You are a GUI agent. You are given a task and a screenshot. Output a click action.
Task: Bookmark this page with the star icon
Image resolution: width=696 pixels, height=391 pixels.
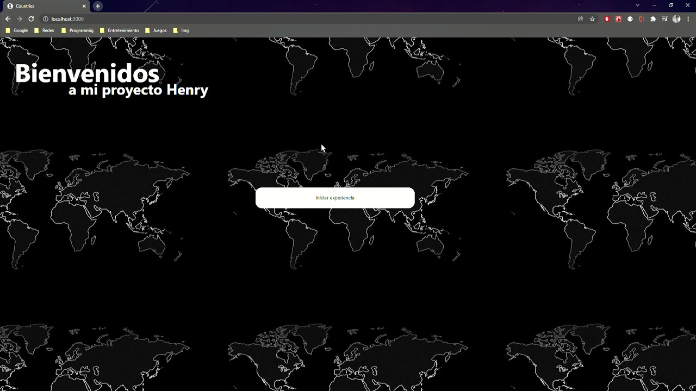click(592, 19)
